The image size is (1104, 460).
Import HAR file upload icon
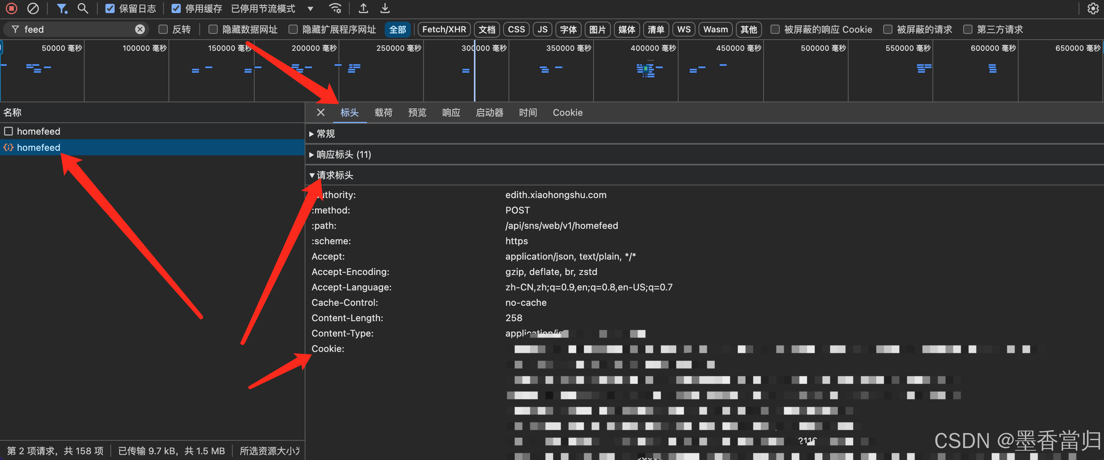(x=363, y=8)
